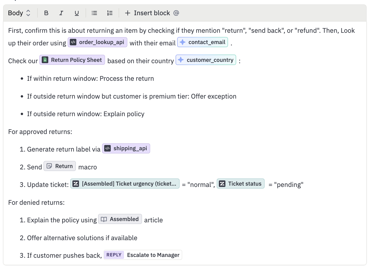The width and height of the screenshot is (370, 269).
Task: Select the Ticket status field chip
Action: coord(240,184)
